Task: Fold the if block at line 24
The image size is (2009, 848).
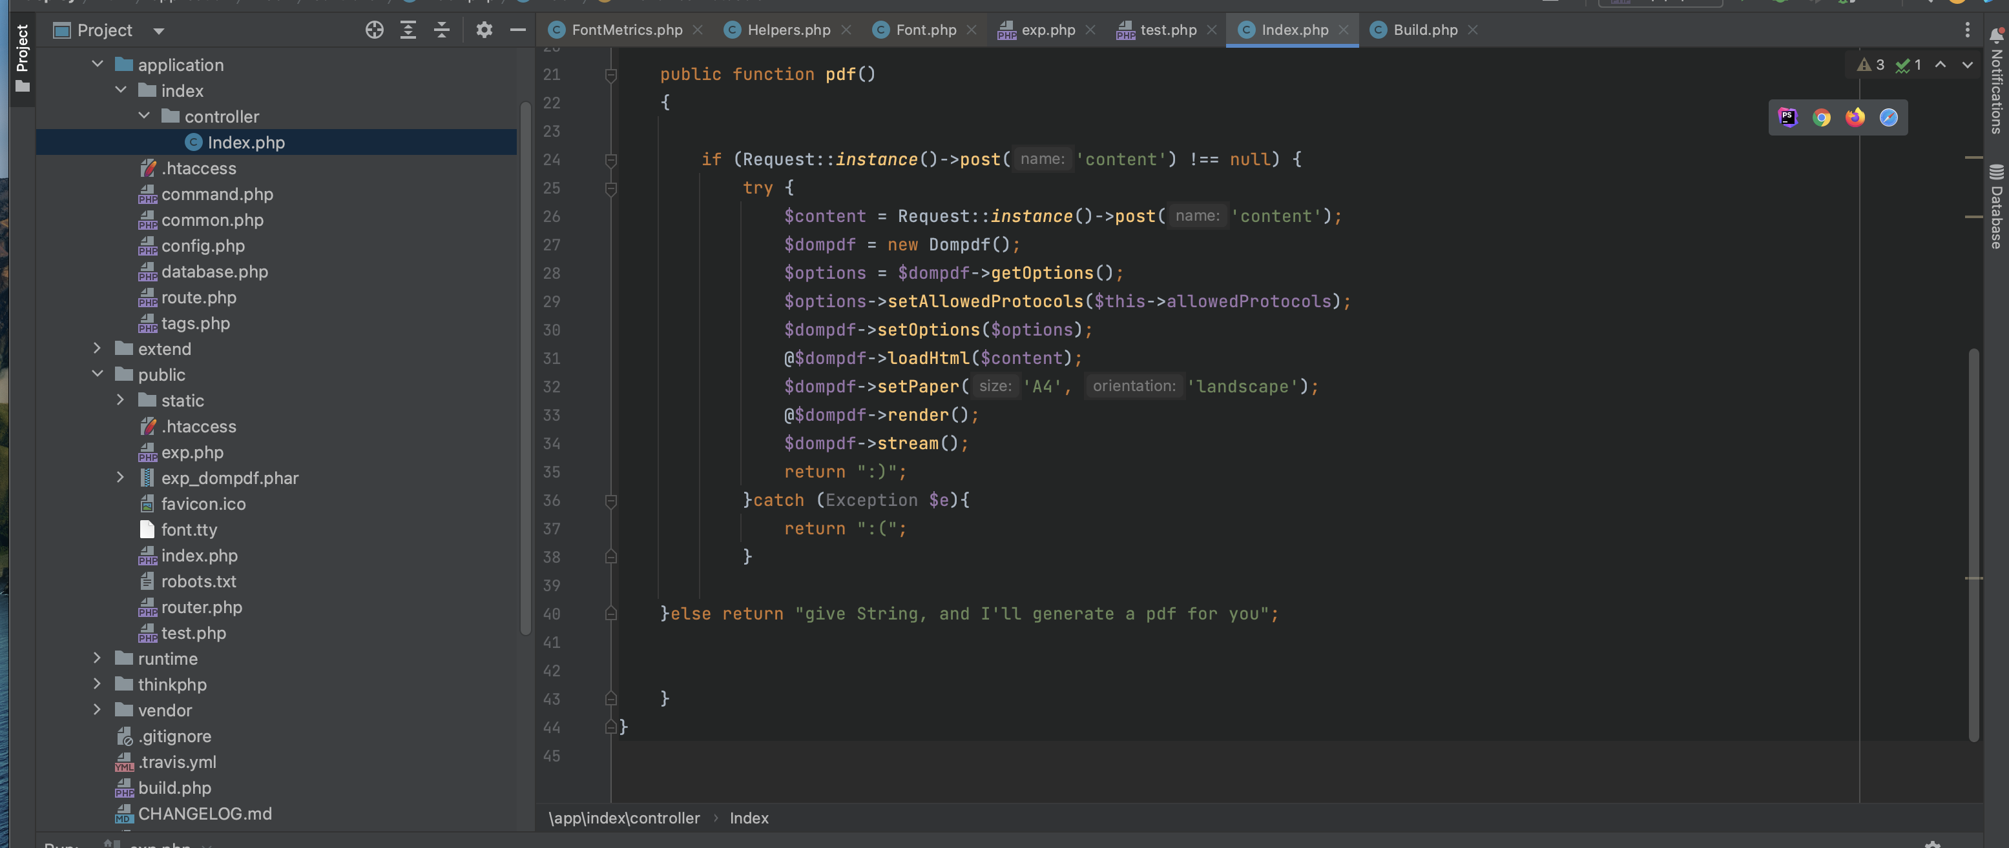Action: pos(610,160)
